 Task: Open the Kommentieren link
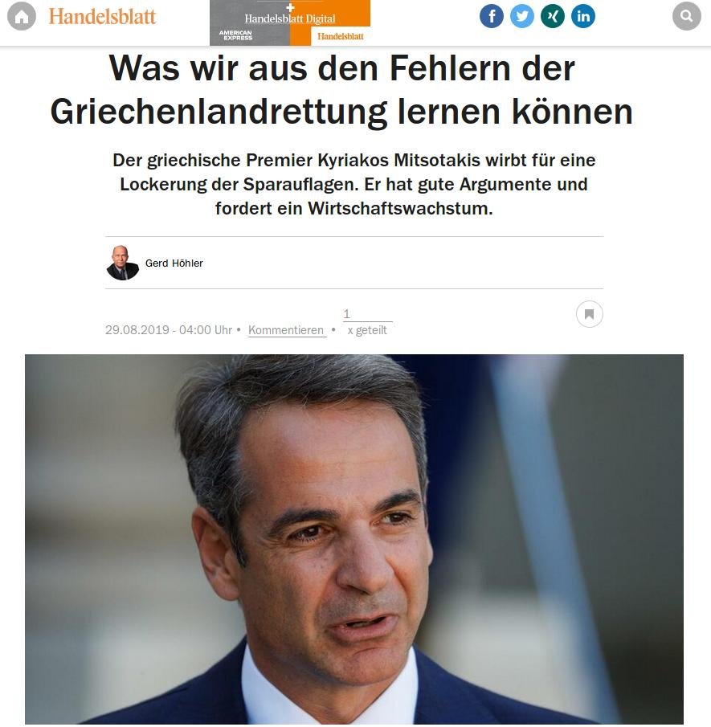point(286,330)
